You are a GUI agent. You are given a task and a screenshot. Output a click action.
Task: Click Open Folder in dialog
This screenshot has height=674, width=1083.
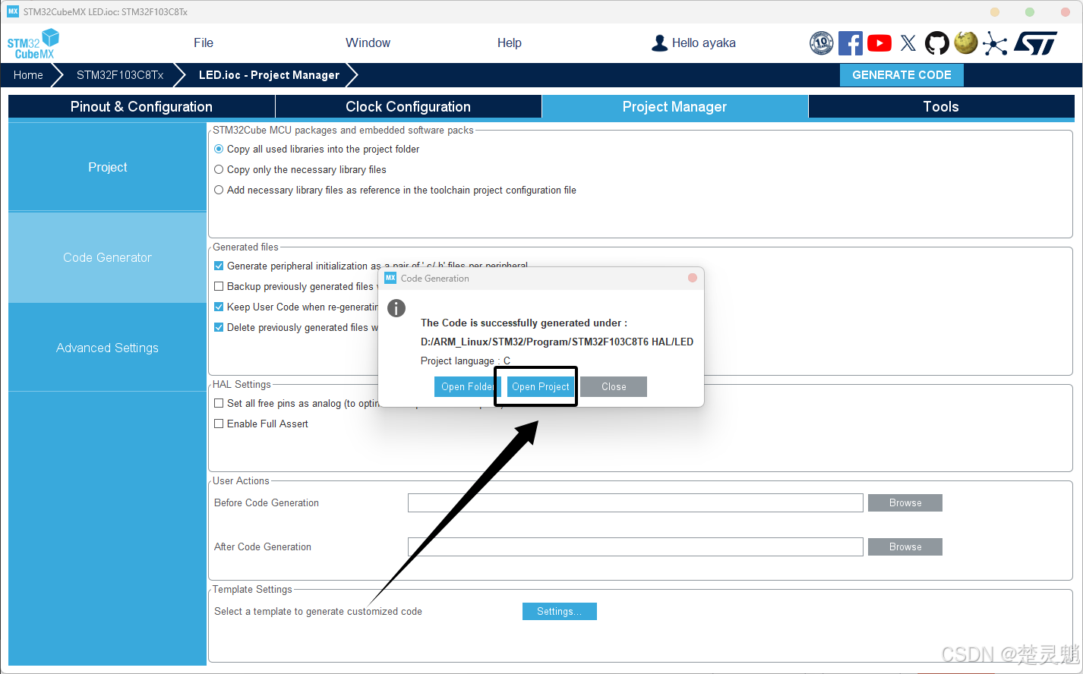(x=467, y=387)
